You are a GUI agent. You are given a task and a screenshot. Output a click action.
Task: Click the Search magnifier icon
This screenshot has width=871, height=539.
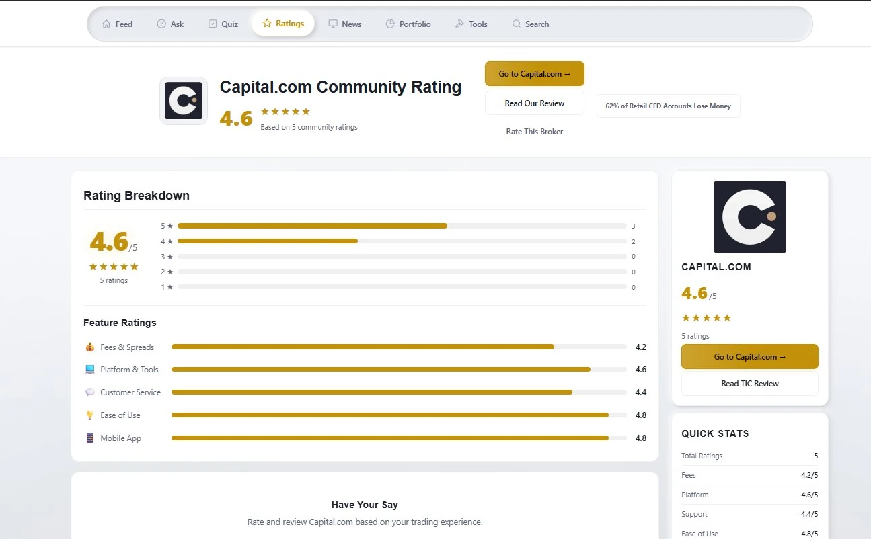pos(517,24)
